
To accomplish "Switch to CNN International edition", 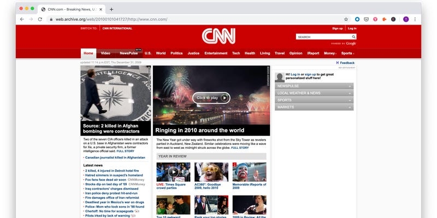I will (117, 28).
